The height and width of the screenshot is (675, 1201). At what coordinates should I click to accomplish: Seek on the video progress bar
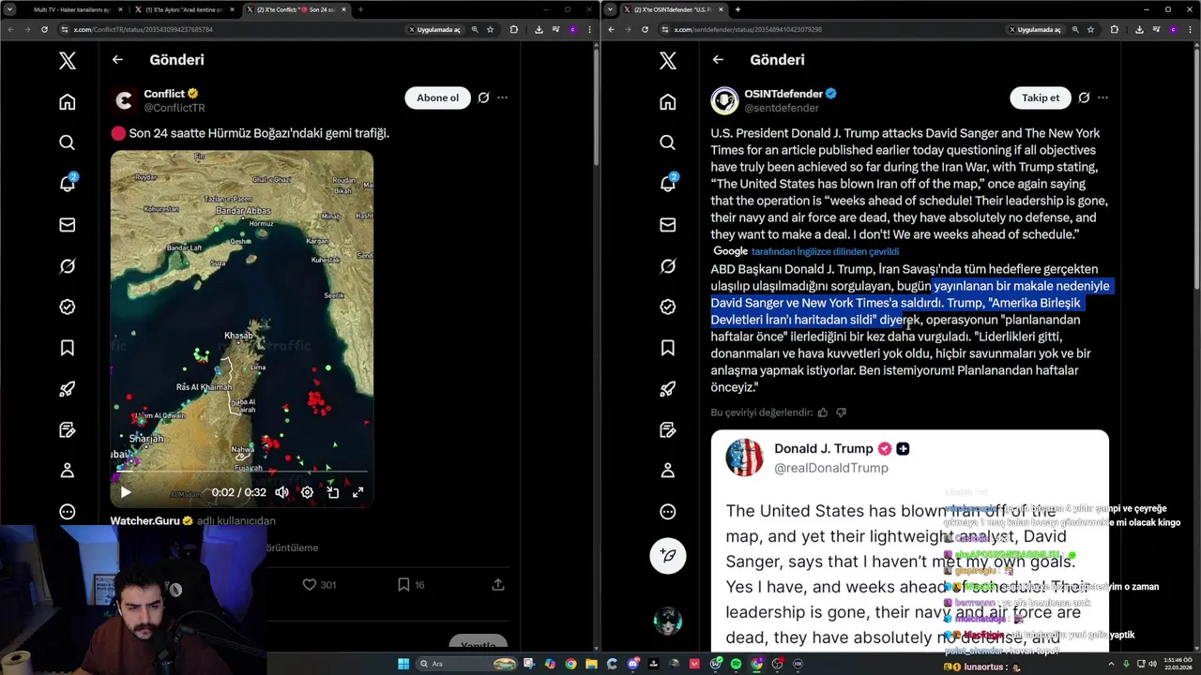(x=242, y=472)
